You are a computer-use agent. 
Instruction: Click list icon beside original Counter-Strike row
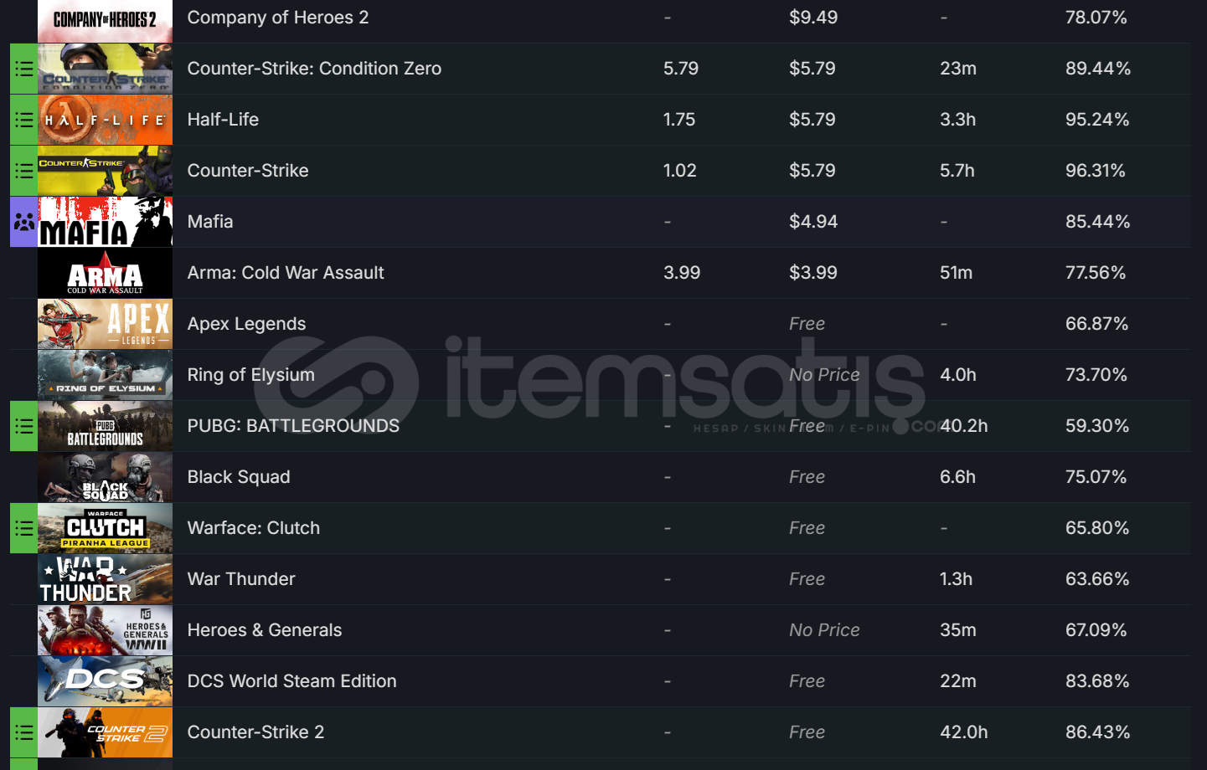[x=23, y=171]
